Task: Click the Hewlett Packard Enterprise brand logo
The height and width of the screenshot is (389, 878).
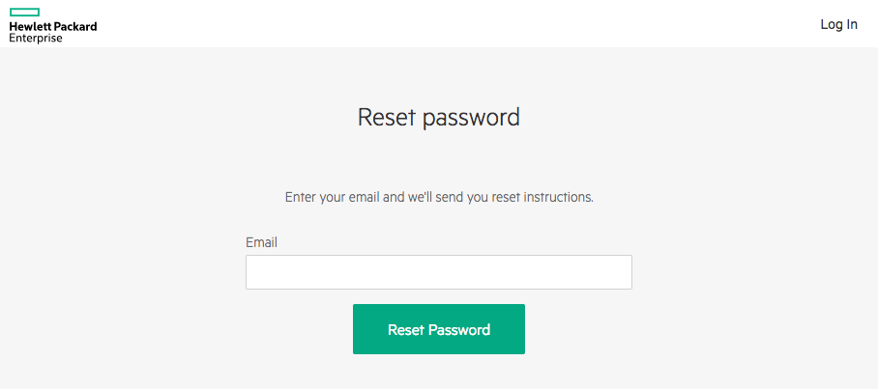Action: [52, 25]
